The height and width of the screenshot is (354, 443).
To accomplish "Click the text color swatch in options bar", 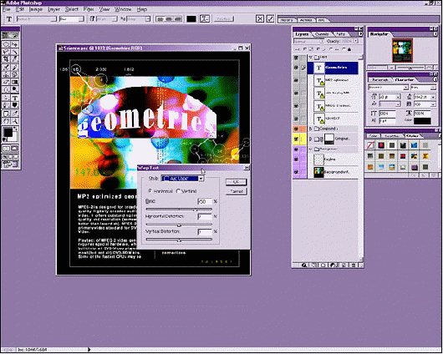I will (191, 19).
